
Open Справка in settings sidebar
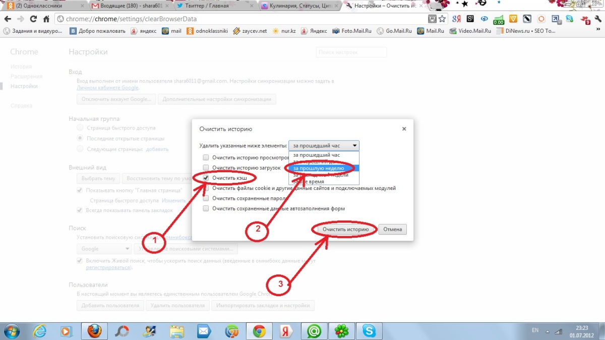[21, 106]
